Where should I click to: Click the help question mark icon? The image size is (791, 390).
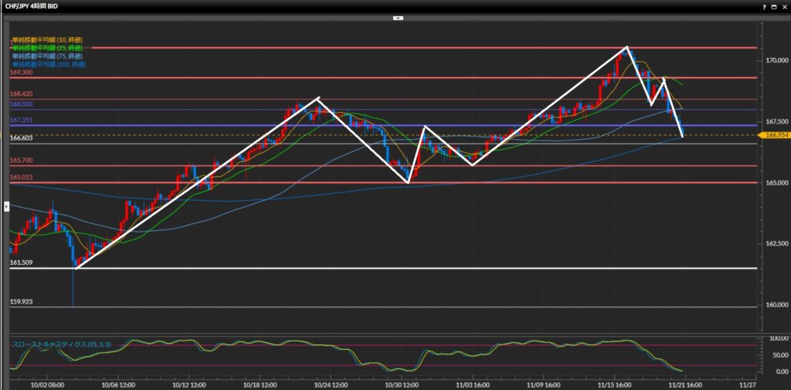click(x=764, y=5)
